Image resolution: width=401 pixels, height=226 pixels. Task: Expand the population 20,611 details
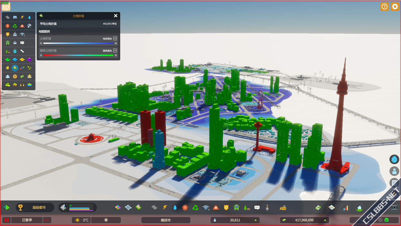[235, 220]
